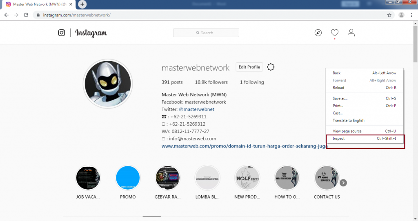Viewport: 418px width, 221px height.
Task: Click the masterwebnetwork username heading
Action: tap(196, 68)
